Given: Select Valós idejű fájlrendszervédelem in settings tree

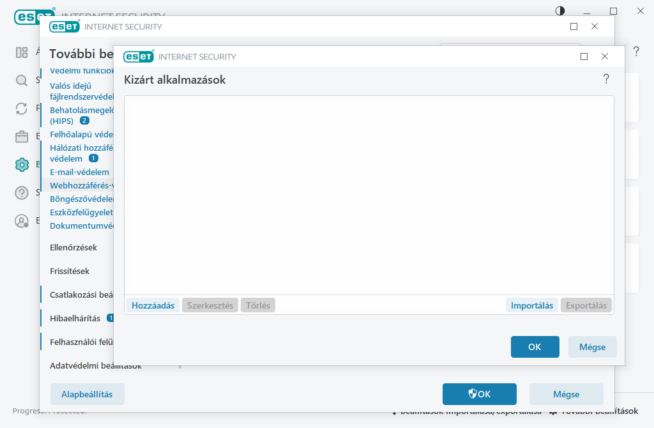Looking at the screenshot, I should pos(82,91).
